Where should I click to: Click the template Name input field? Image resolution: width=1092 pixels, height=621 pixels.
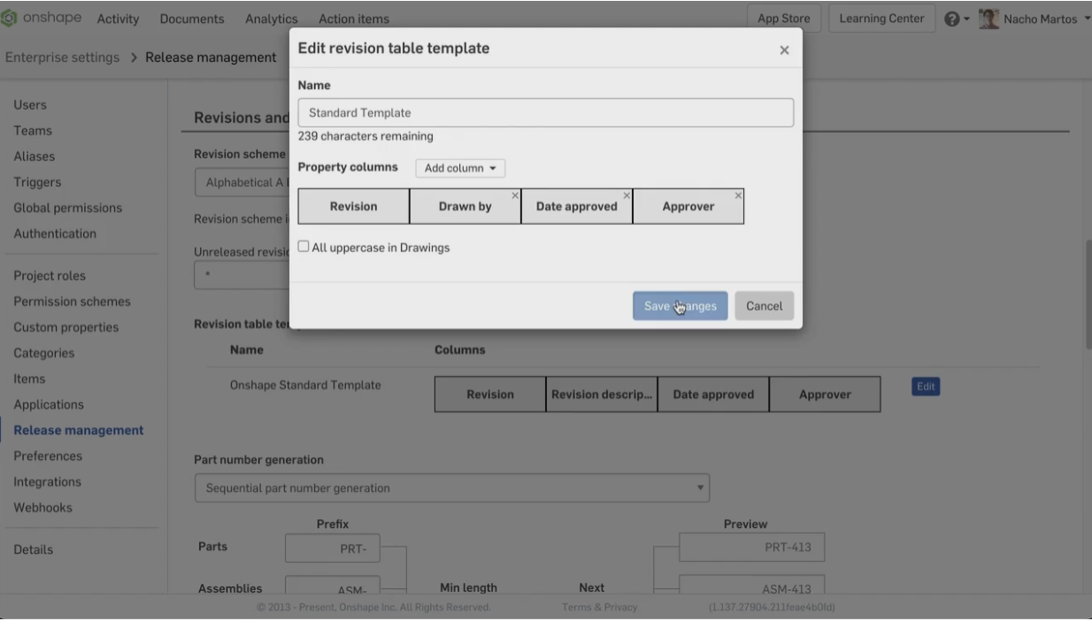pyautogui.click(x=545, y=112)
